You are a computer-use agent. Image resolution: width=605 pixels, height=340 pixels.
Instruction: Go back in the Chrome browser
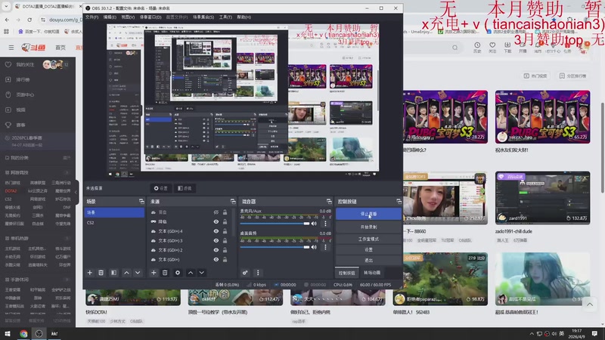tap(8, 20)
